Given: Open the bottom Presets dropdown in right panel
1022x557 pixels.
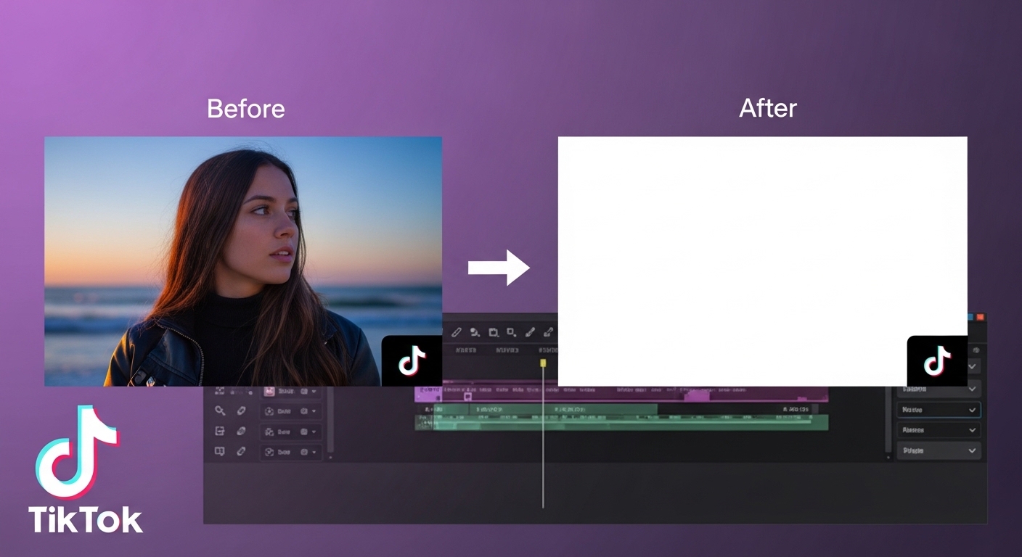Looking at the screenshot, I should [x=939, y=451].
